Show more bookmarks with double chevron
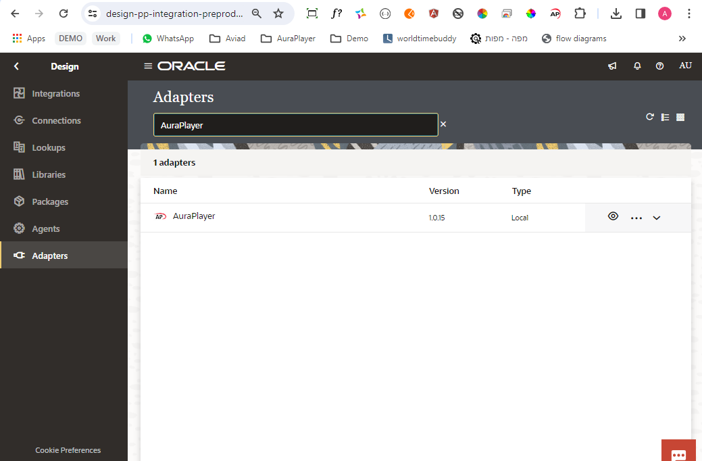 pos(682,39)
